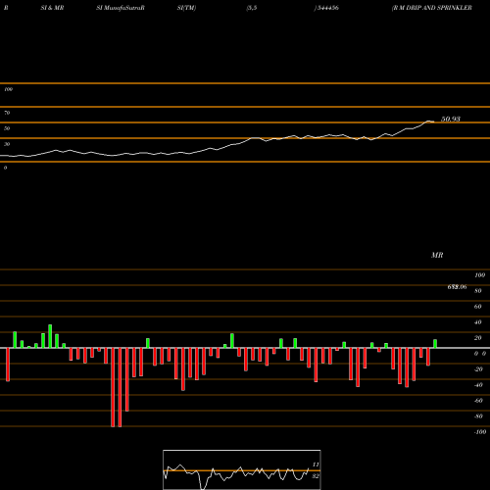Screen dimensions: 490x490
Task: Click the 100 level label on RSI chart
Action: click(x=8, y=89)
